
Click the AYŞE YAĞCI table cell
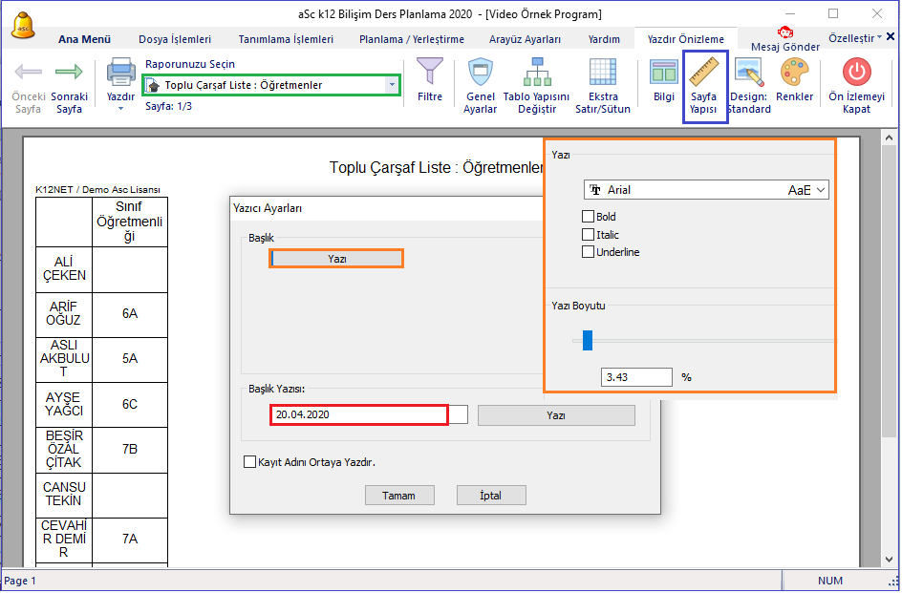pos(64,404)
